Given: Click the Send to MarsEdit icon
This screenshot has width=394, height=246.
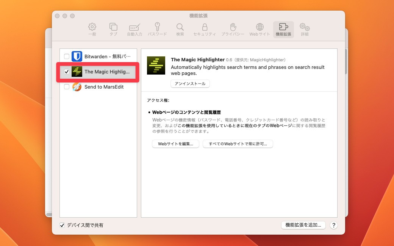Looking at the screenshot, I should [76, 87].
